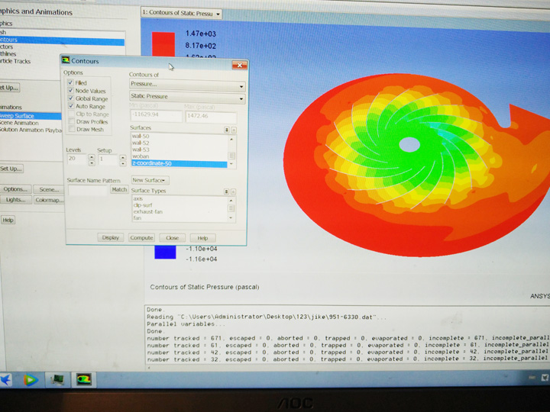Disable the Node Values checkbox
This screenshot has width=550, height=412.
point(71,91)
